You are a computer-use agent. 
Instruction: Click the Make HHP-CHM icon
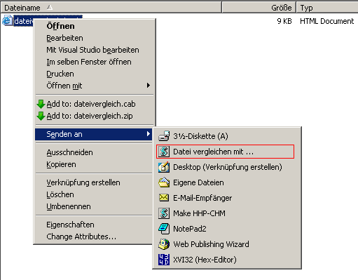point(164,213)
